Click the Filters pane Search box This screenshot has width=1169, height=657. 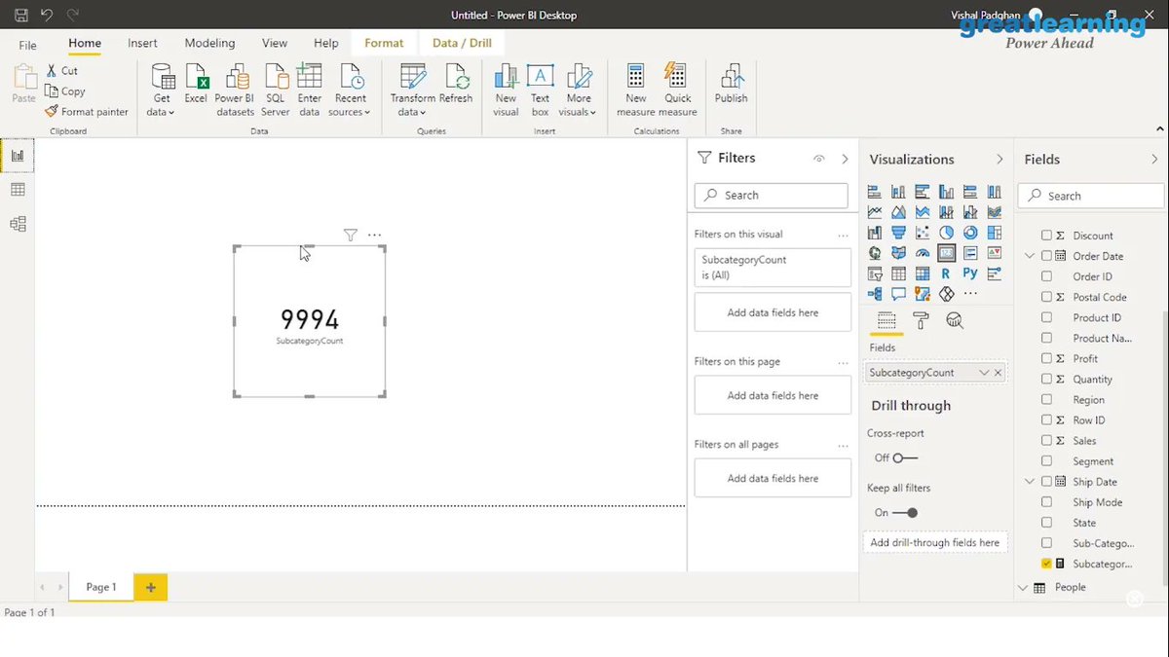[x=771, y=195]
